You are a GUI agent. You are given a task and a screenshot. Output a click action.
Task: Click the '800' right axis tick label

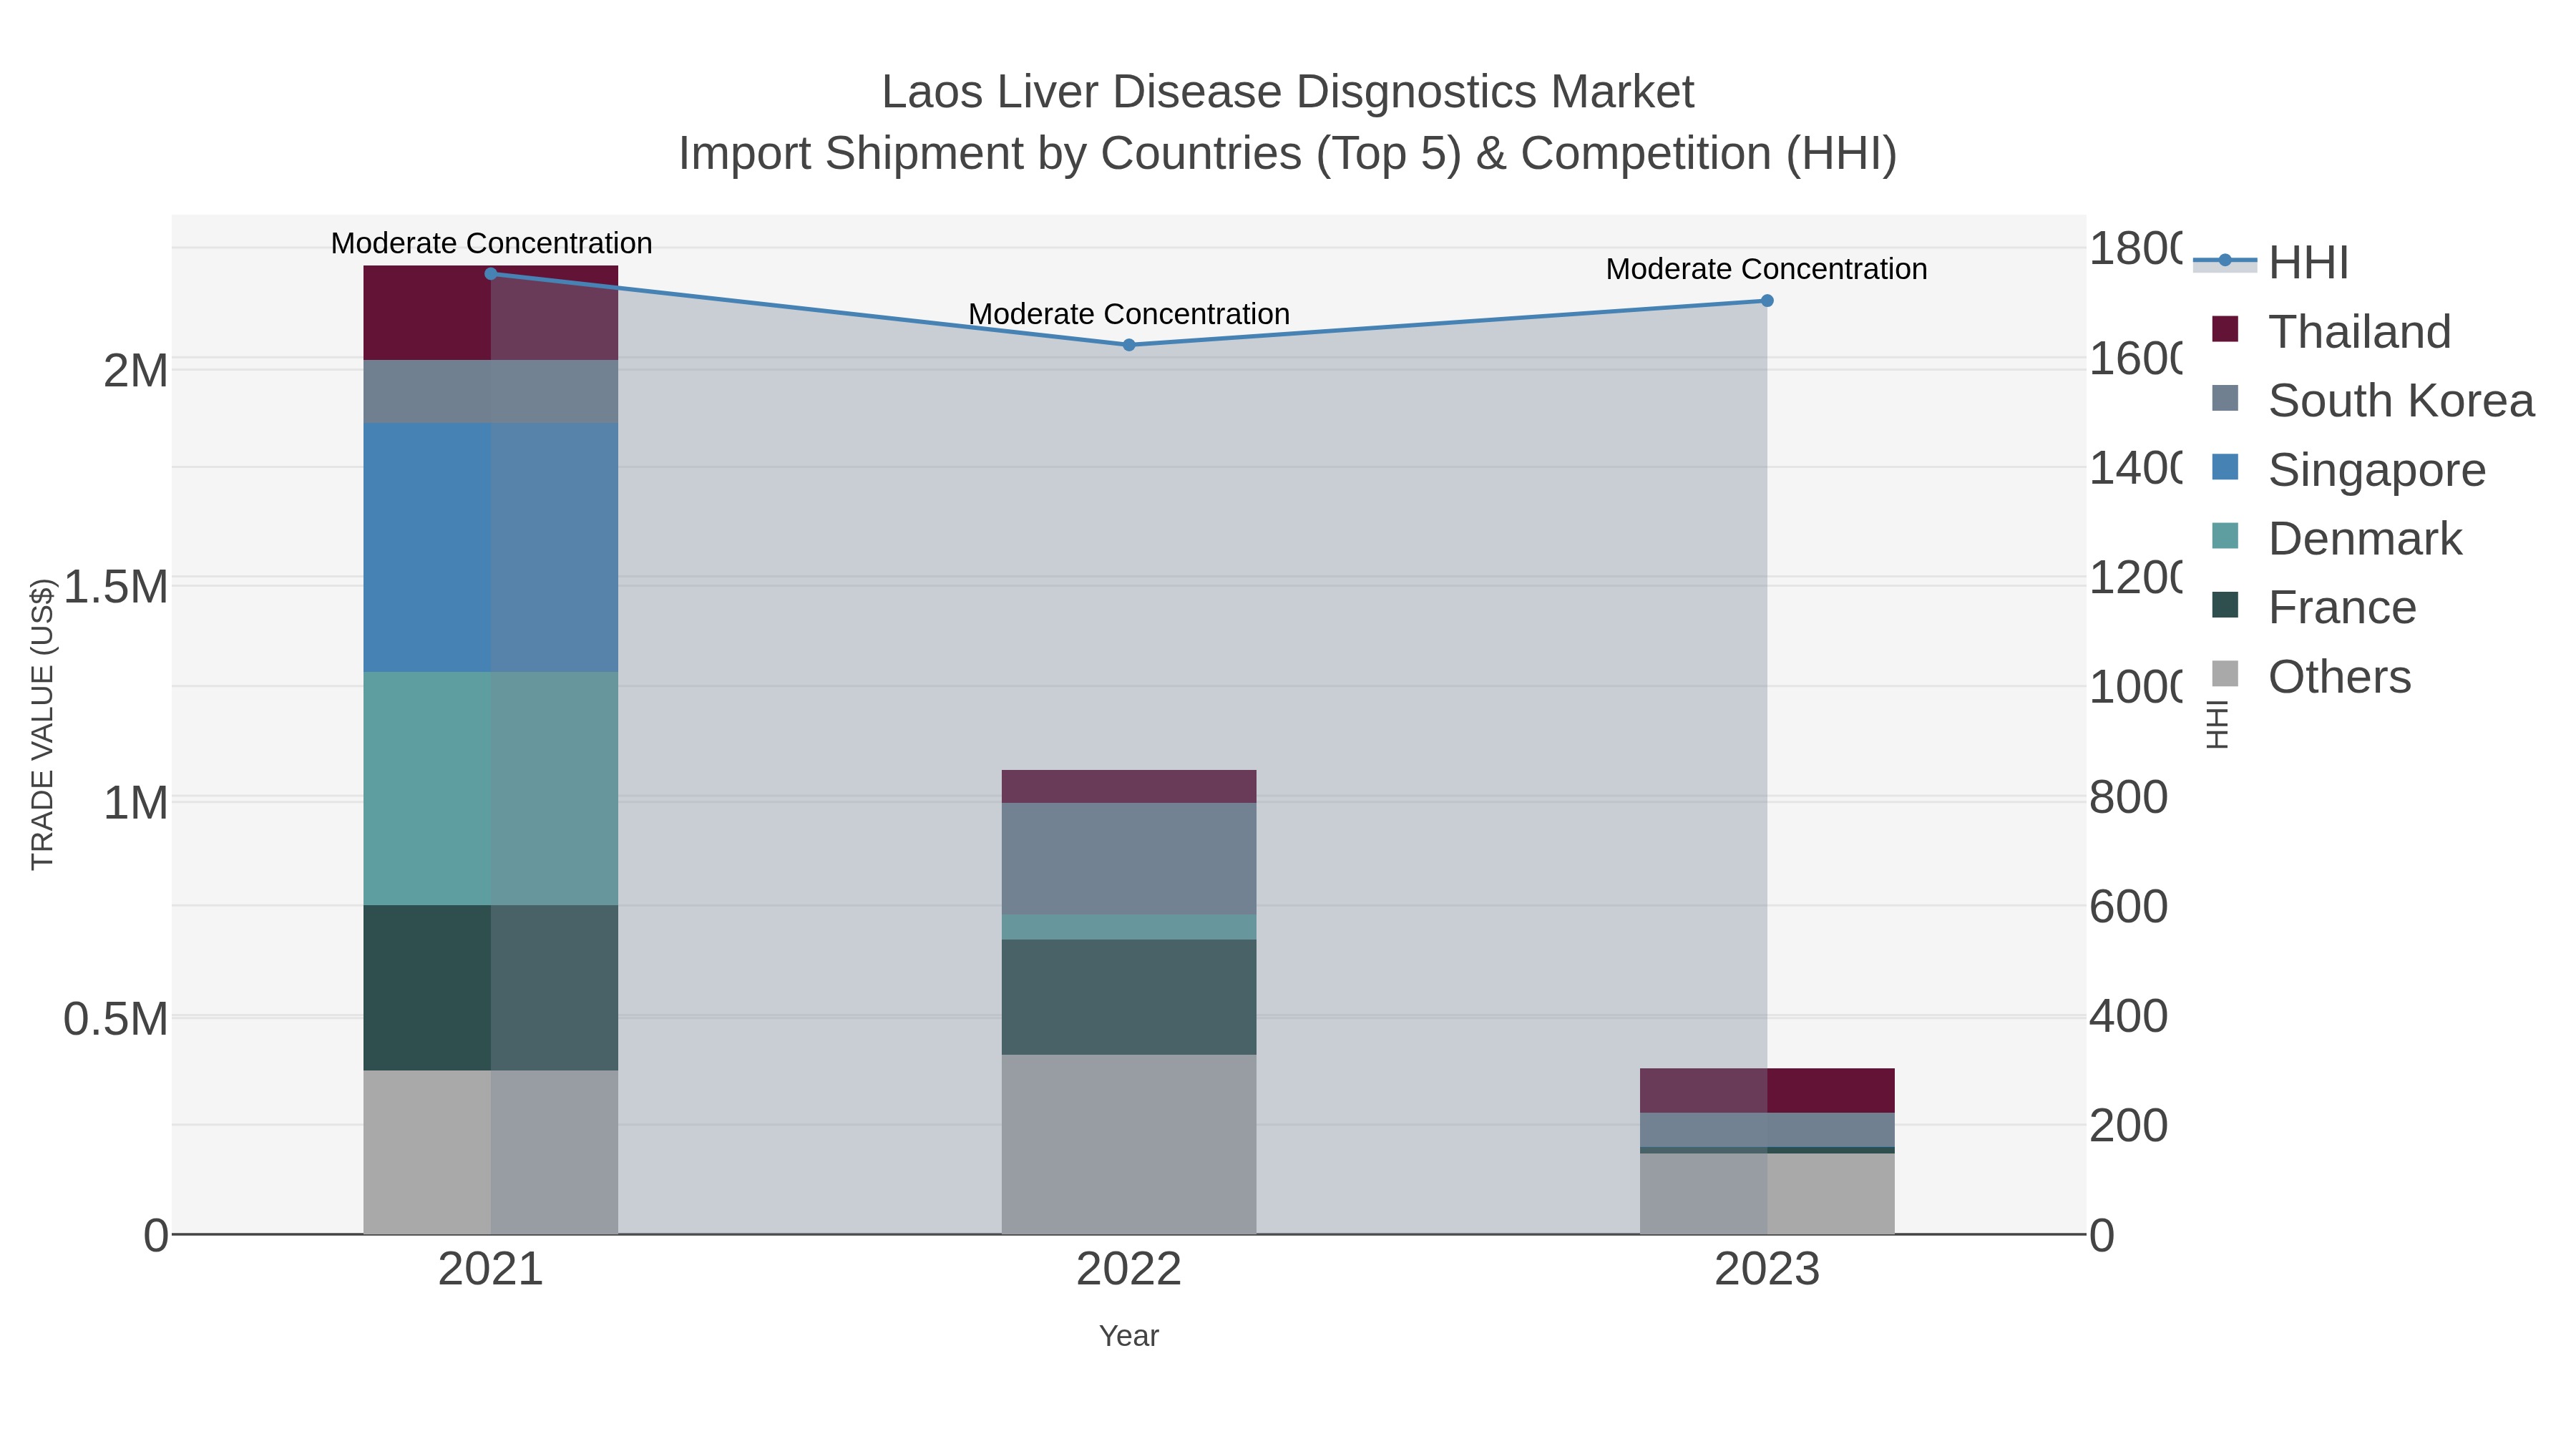tap(2129, 797)
